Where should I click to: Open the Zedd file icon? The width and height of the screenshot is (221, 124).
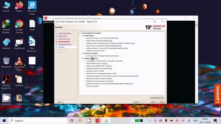pyautogui.click(x=32, y=25)
